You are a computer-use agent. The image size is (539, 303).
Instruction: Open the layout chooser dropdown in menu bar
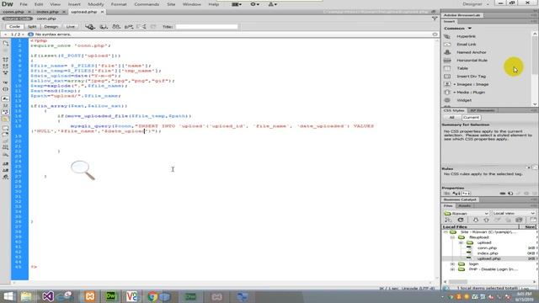(237, 4)
